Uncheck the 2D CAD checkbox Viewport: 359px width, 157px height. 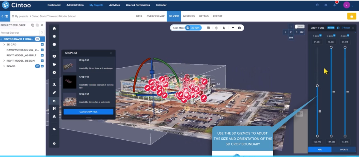(x=42, y=45)
